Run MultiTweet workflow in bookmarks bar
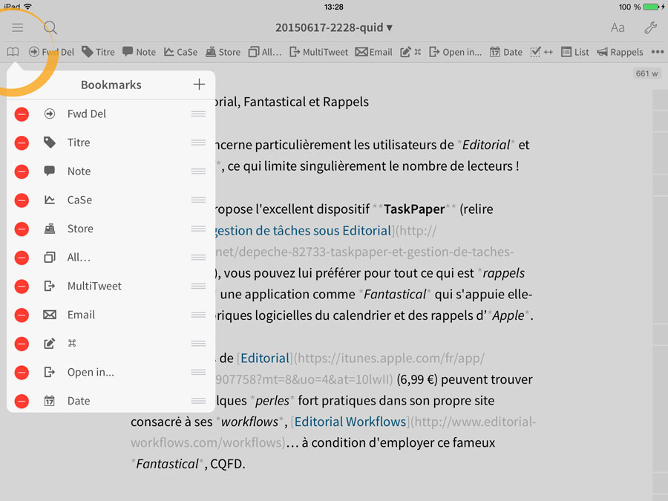668x501 pixels. [x=318, y=52]
